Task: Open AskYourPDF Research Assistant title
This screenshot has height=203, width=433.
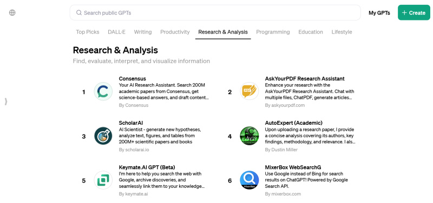Action: click(305, 78)
